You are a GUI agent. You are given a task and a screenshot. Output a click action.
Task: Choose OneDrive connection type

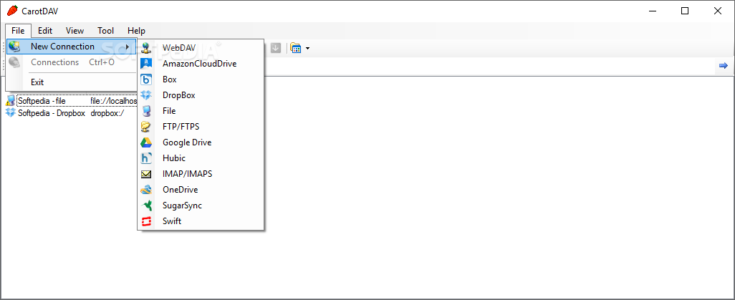(x=201, y=189)
